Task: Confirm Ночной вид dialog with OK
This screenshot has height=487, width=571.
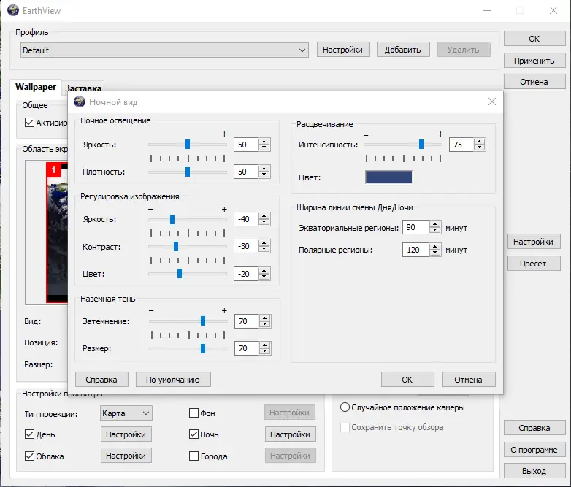Action: click(407, 380)
